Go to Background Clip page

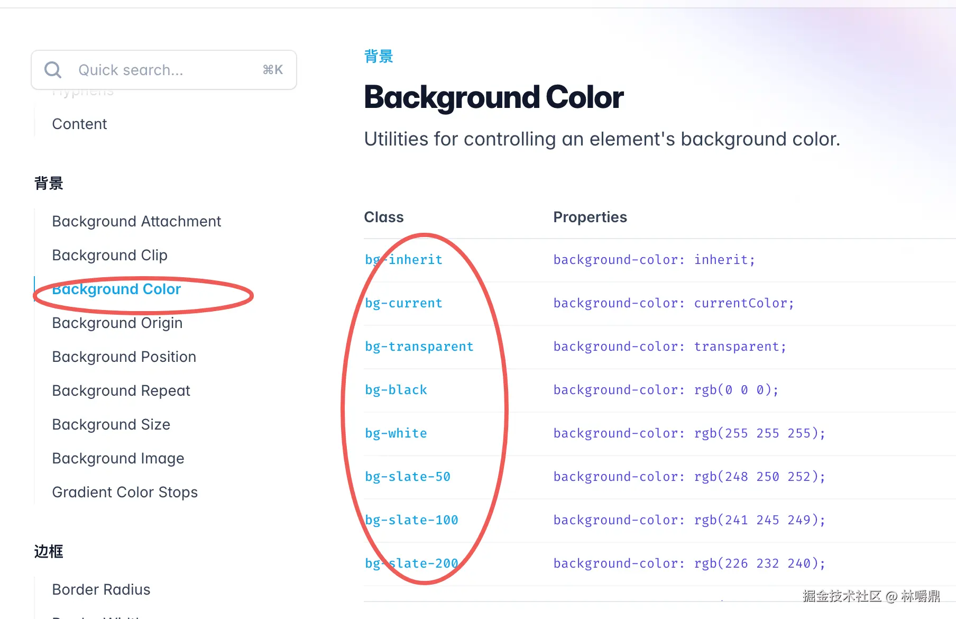point(109,255)
